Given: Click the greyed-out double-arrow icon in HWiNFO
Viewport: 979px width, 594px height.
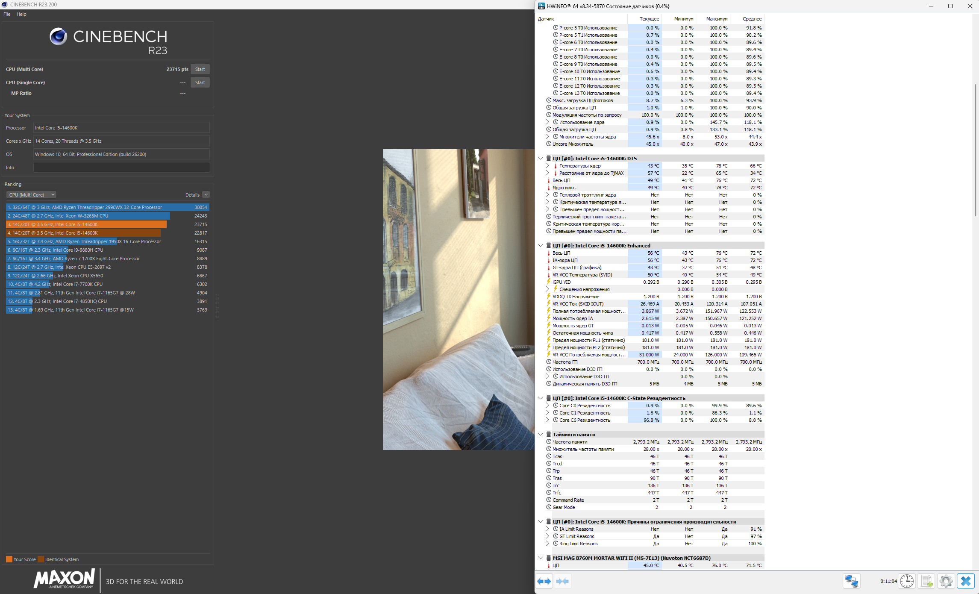Looking at the screenshot, I should pos(562,581).
